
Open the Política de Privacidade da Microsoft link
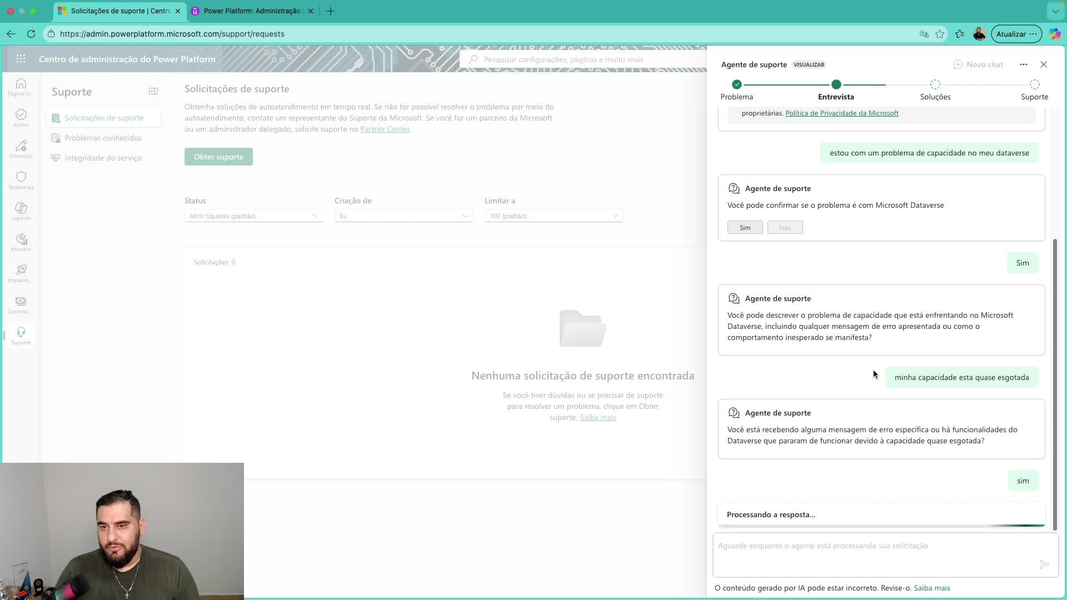[x=842, y=113]
